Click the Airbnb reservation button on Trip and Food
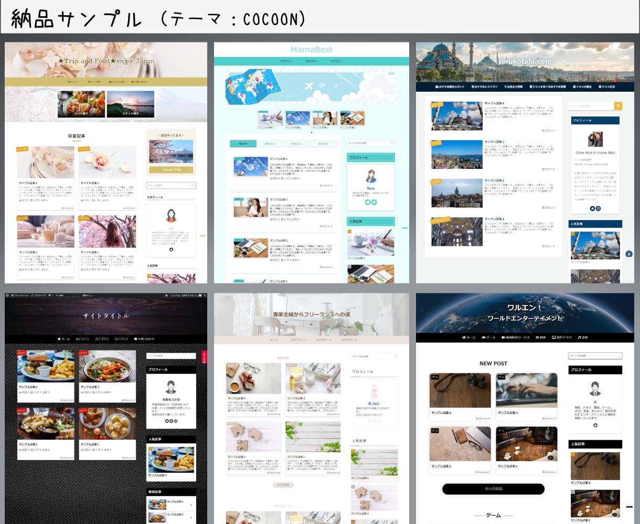This screenshot has width=640, height=524. [171, 170]
